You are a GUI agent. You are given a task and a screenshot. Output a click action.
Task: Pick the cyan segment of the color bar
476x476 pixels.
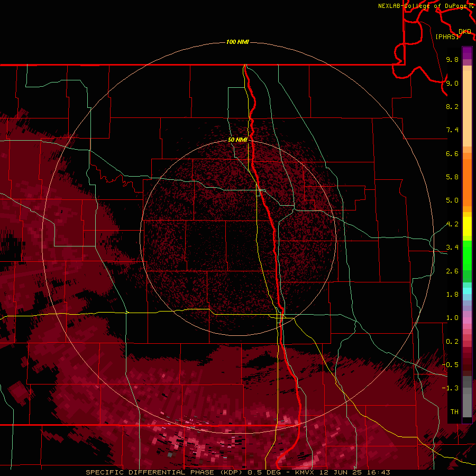tap(467, 290)
